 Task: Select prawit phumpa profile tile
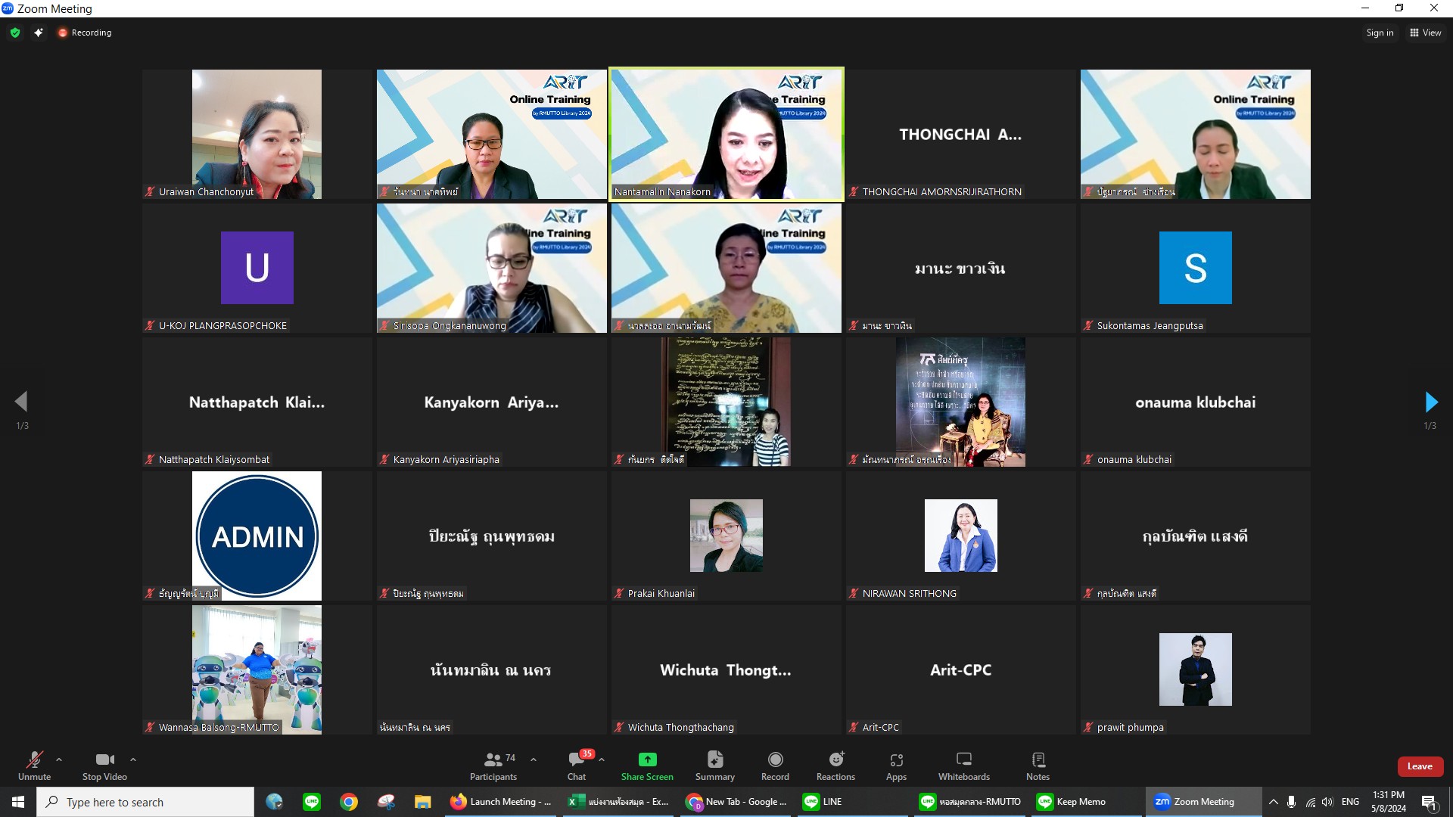pyautogui.click(x=1195, y=669)
